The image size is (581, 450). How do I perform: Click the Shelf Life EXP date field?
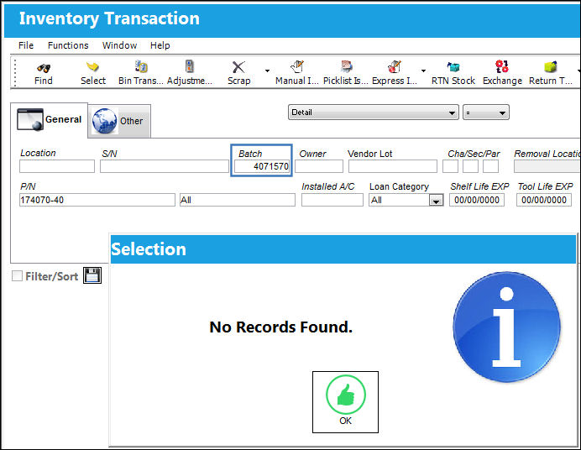[x=477, y=200]
